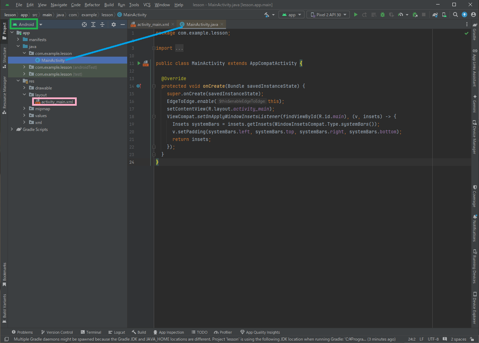Open the Android project view dropdown
Viewport: 479px width, 343px height.
click(x=28, y=25)
